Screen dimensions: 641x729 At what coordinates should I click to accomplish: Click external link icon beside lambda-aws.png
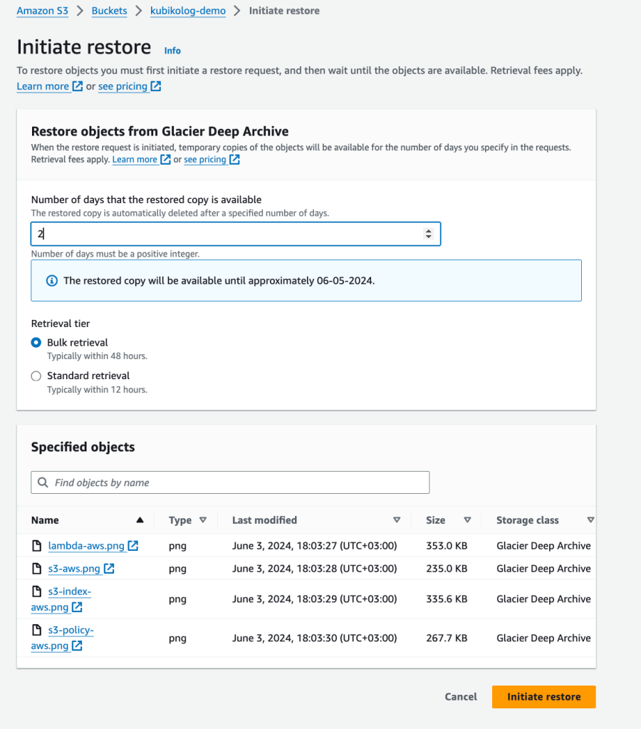point(133,546)
